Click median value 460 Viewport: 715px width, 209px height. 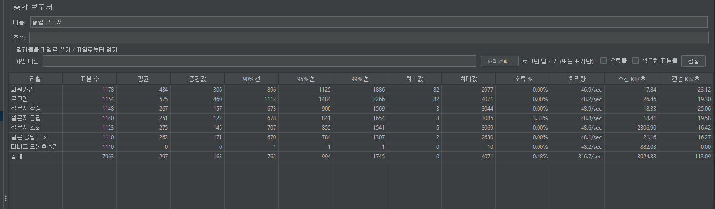(x=218, y=99)
